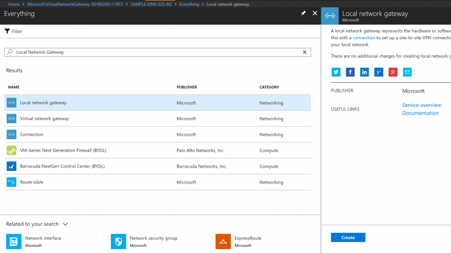
Task: Click Barracuda Networks, Inc. publisher cell
Action: 202,166
